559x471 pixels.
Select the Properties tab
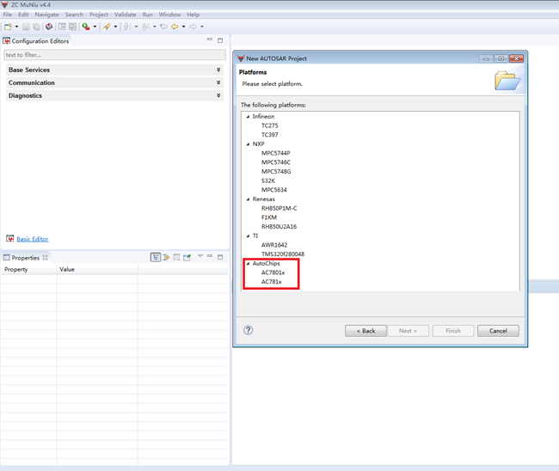coord(25,258)
